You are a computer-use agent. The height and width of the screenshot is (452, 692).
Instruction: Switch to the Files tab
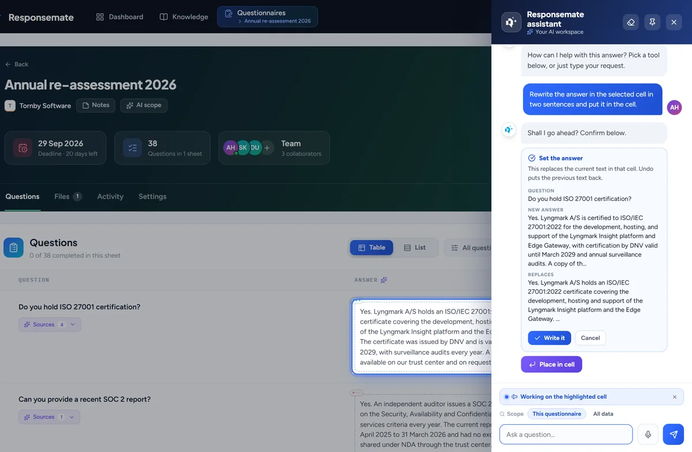(x=68, y=196)
